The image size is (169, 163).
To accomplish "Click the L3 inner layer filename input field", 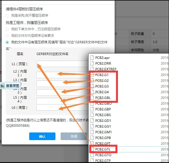I will [x=62, y=84].
